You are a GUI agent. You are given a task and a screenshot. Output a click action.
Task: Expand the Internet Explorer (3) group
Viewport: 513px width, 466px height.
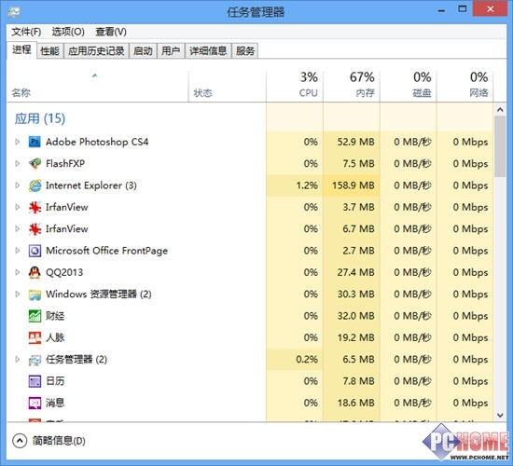pos(18,185)
